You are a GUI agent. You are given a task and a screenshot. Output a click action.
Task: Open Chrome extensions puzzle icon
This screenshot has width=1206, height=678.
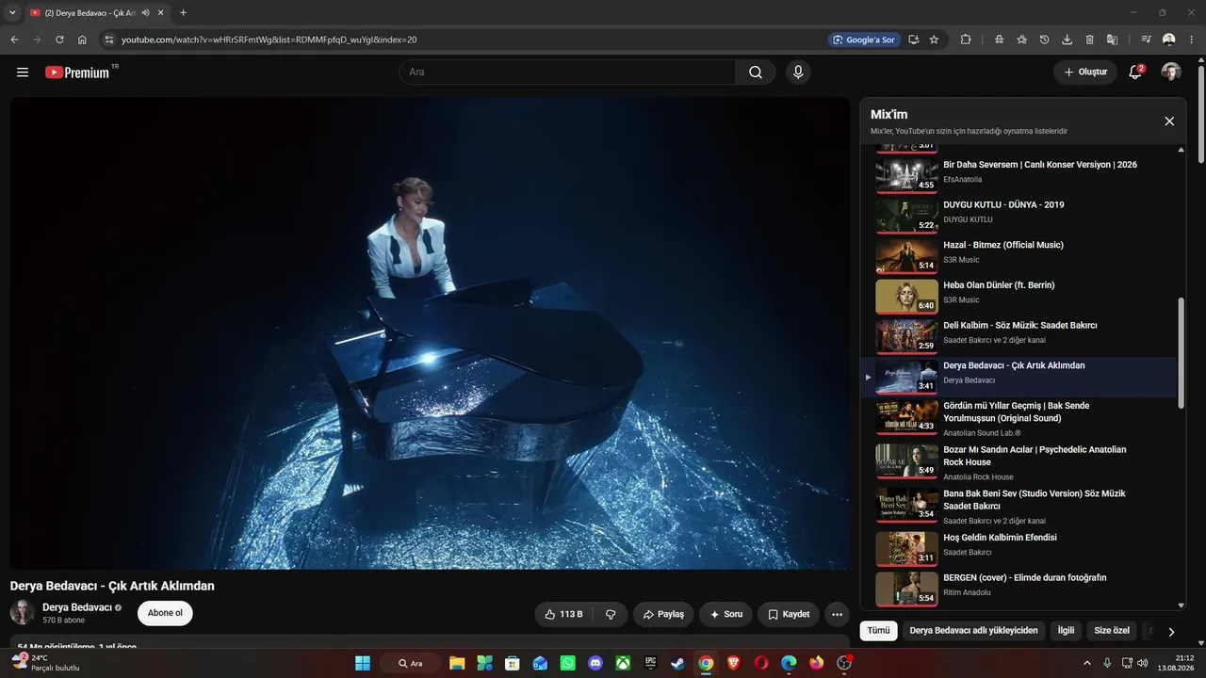966,40
